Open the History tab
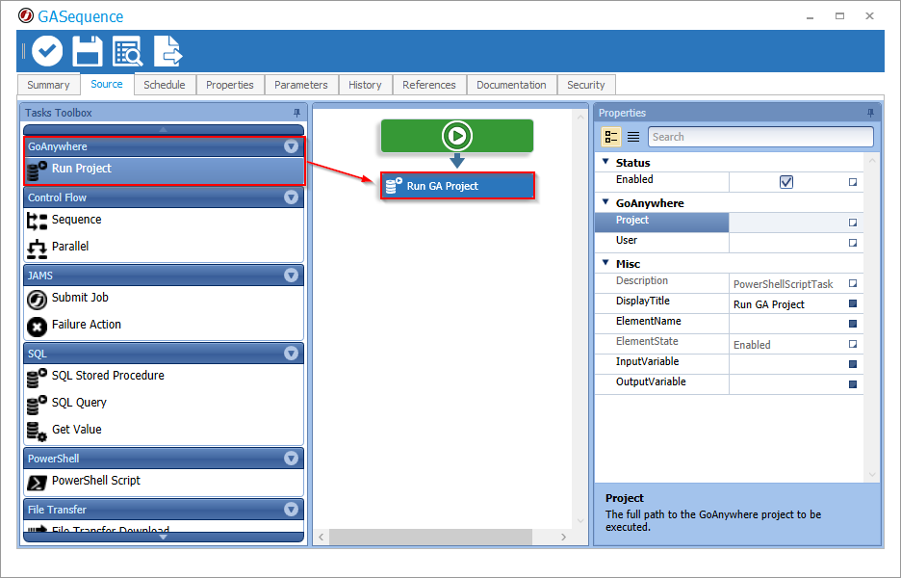The image size is (901, 578). pos(365,85)
